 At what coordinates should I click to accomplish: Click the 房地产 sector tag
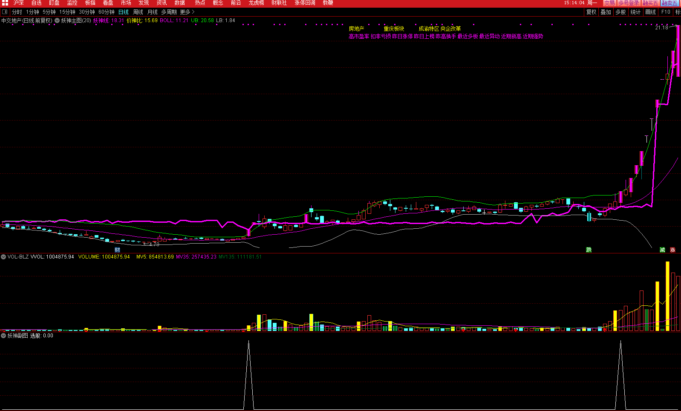357,29
